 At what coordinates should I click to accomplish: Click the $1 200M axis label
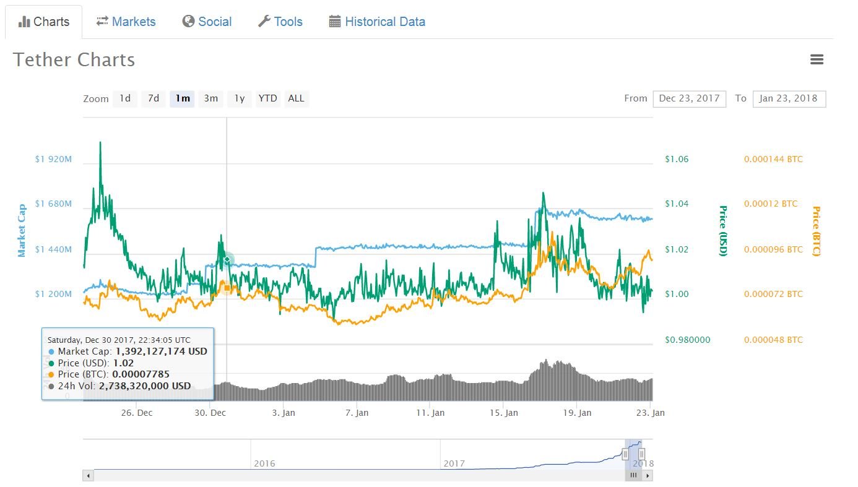[53, 294]
